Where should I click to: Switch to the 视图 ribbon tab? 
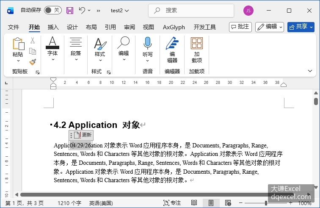coord(149,27)
